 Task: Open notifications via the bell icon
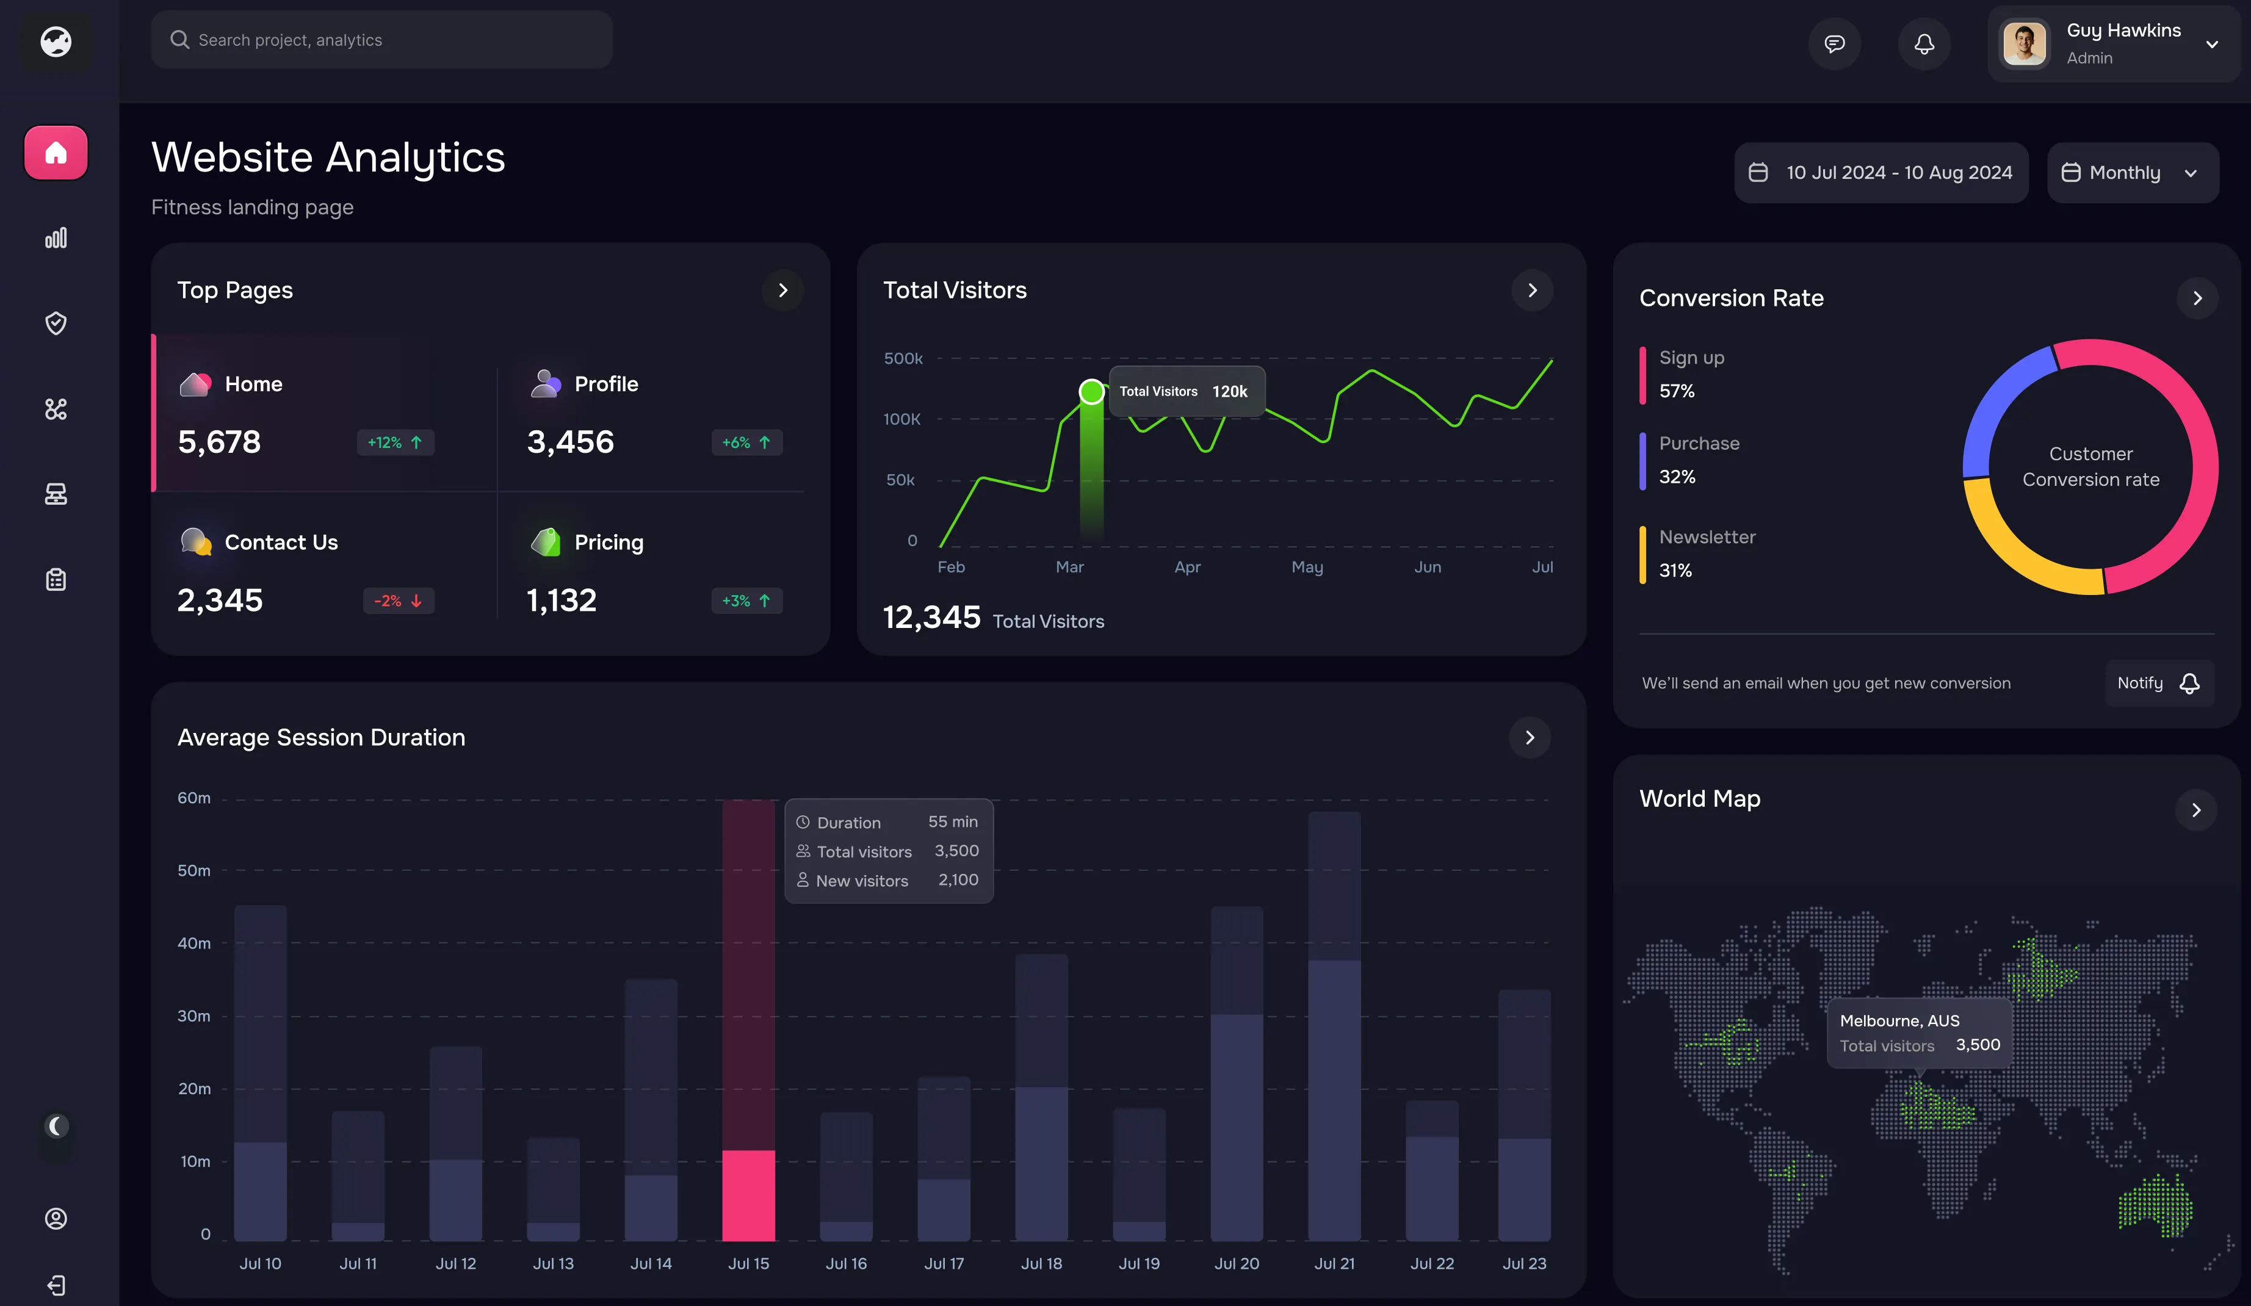click(x=1924, y=43)
